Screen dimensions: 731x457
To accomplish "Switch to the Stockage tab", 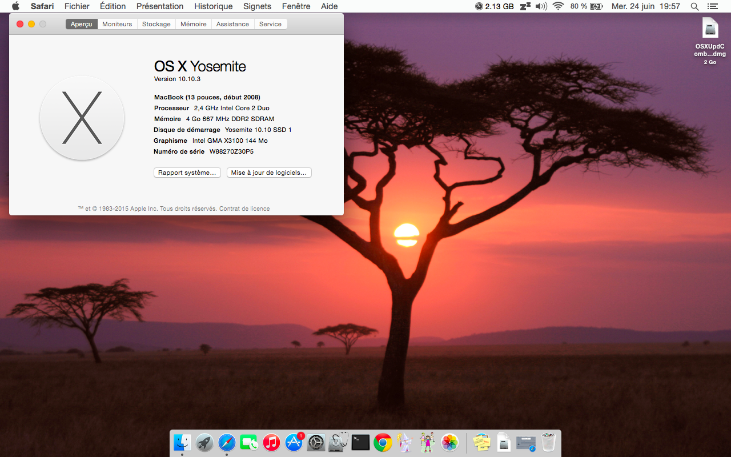I will pos(156,24).
